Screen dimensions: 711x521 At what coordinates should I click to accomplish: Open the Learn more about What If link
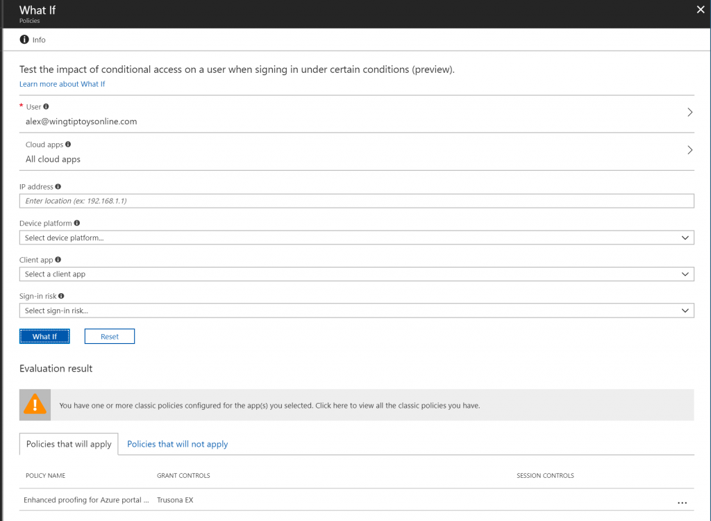(x=62, y=84)
